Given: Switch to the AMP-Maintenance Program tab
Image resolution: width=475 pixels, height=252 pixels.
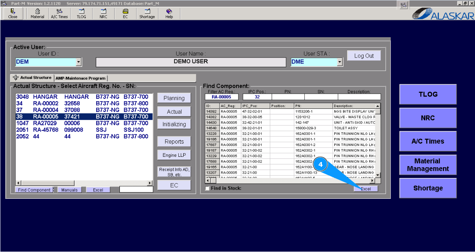Looking at the screenshot, I should 81,78.
